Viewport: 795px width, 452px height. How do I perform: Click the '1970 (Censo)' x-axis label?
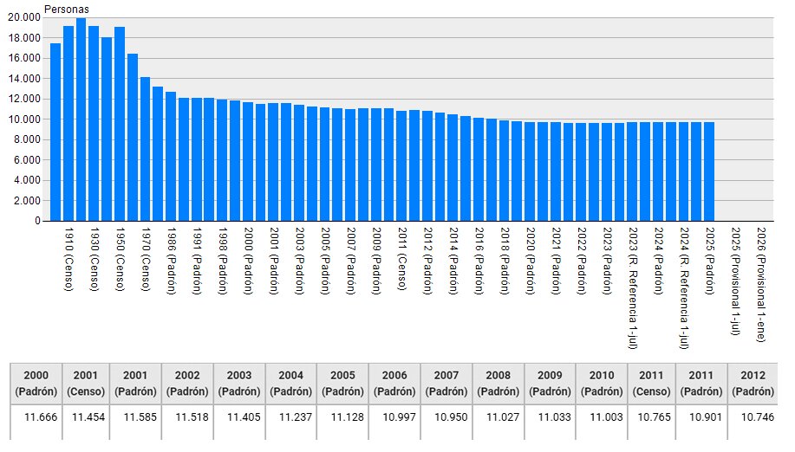pyautogui.click(x=146, y=259)
